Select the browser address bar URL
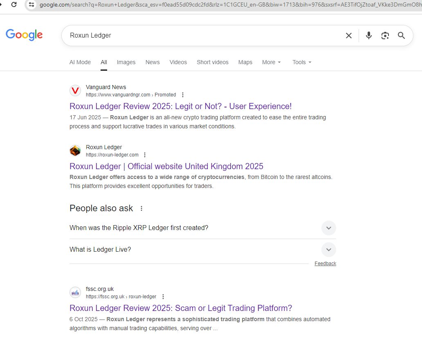Image resolution: width=422 pixels, height=342 pixels. tap(230, 4)
